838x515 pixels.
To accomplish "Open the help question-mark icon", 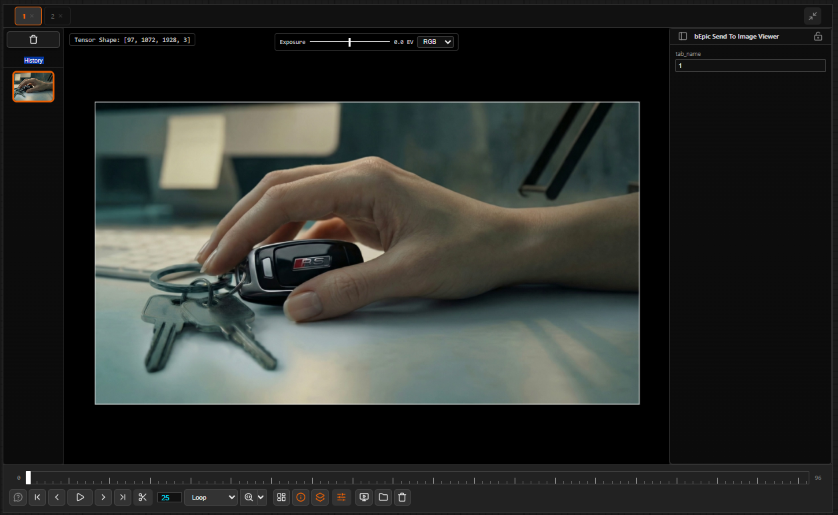I will 18,497.
